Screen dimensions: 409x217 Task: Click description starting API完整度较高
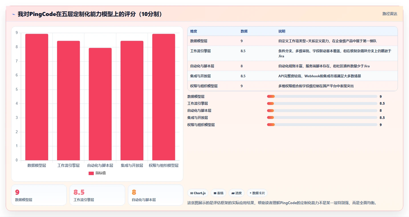coord(320,76)
